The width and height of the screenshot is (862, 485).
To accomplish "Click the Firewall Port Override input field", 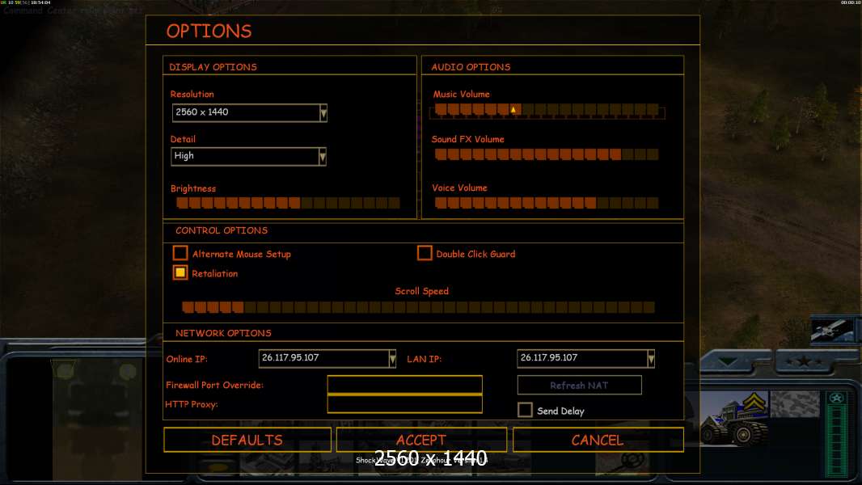I will point(404,385).
